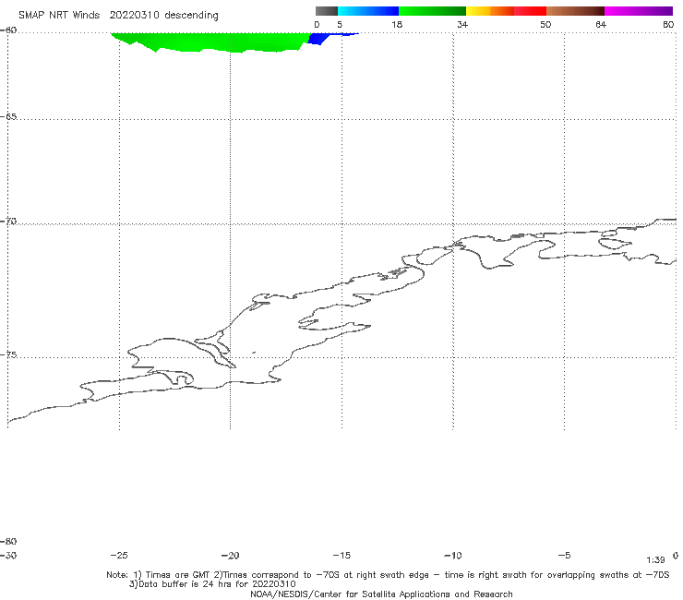
Task: Click the yellow-orange segment of the color bar
Action: [490, 11]
